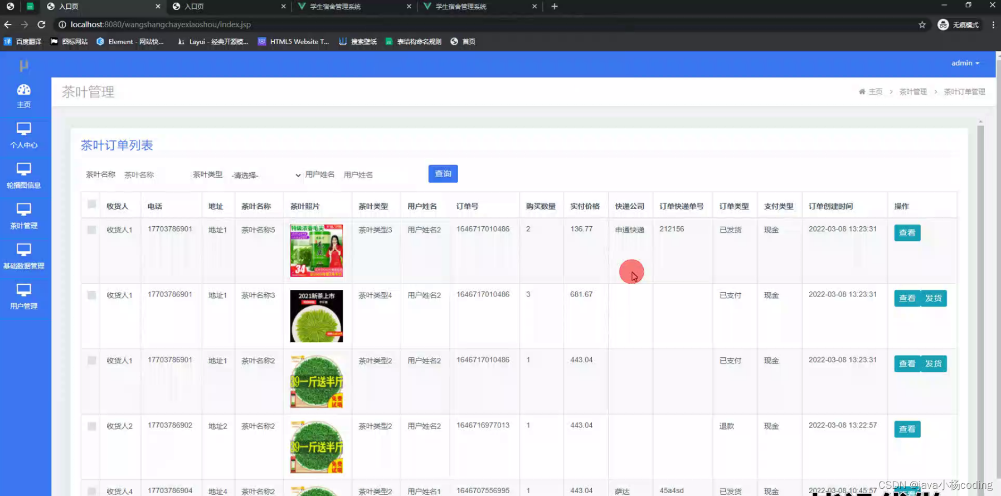Click 查看 for the 681.67 order
Viewport: 1001px width, 496px height.
pos(907,298)
